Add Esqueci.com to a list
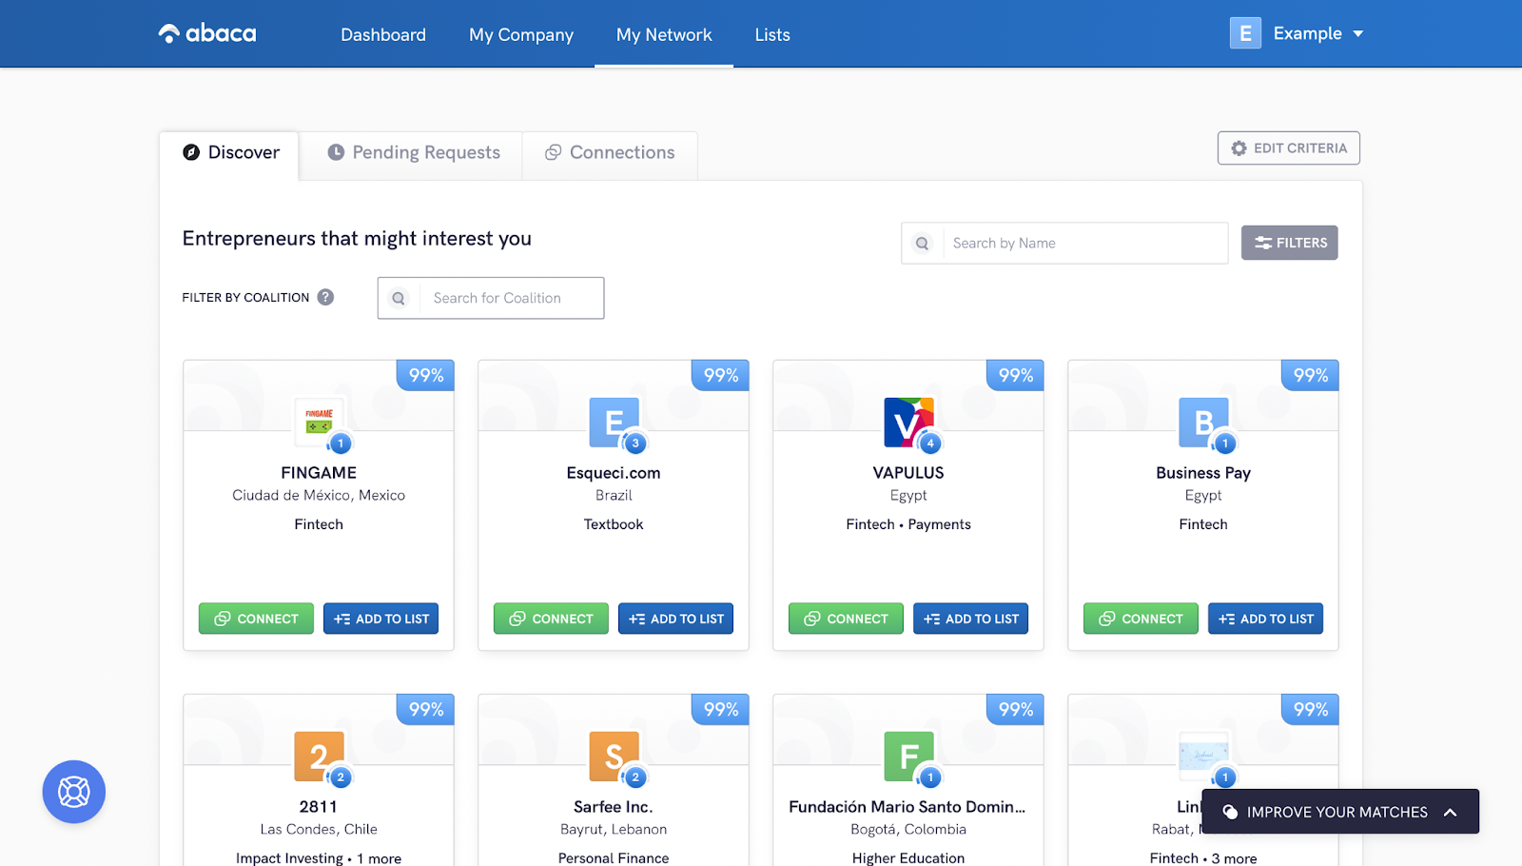The width and height of the screenshot is (1522, 866). (675, 619)
